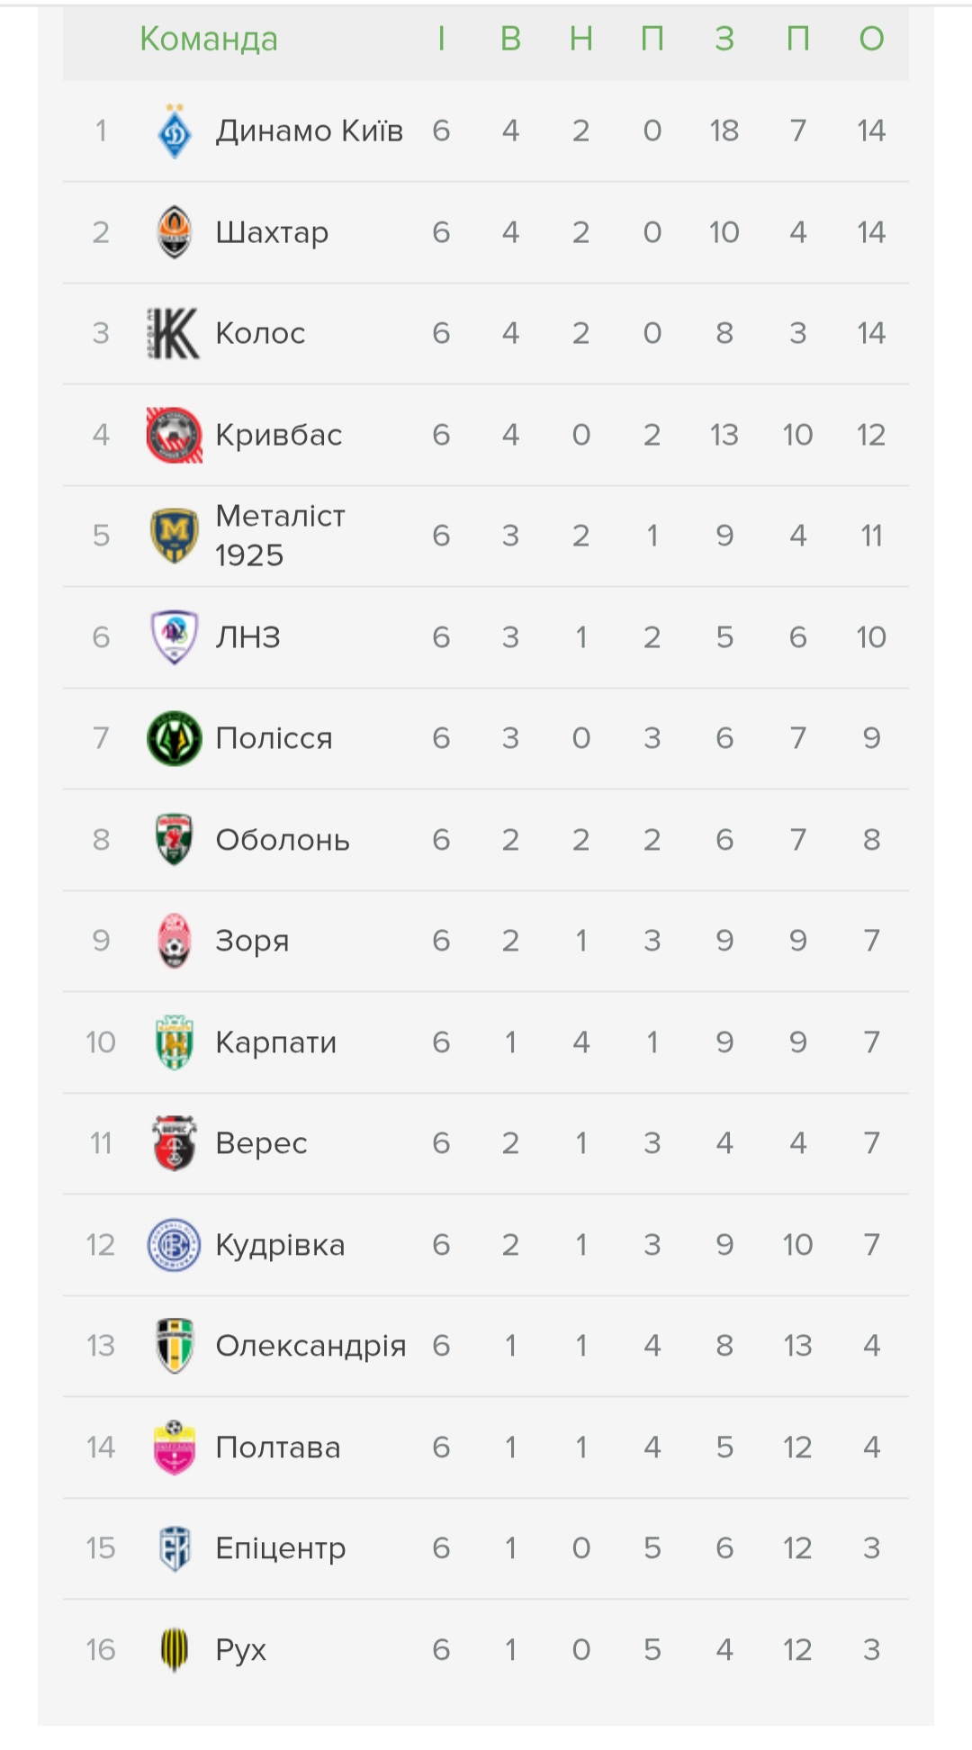Click the Шахтар club crest

[174, 232]
